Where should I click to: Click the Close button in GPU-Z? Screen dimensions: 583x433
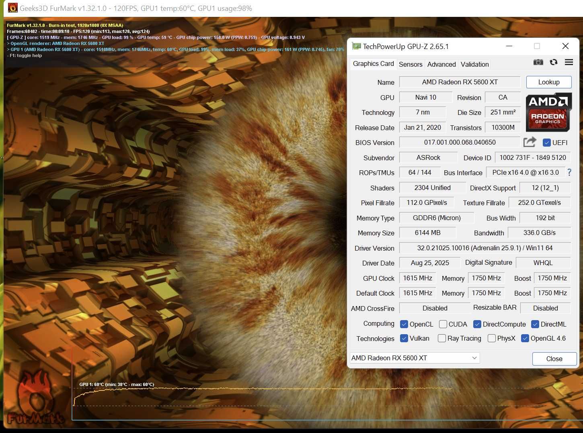point(554,359)
